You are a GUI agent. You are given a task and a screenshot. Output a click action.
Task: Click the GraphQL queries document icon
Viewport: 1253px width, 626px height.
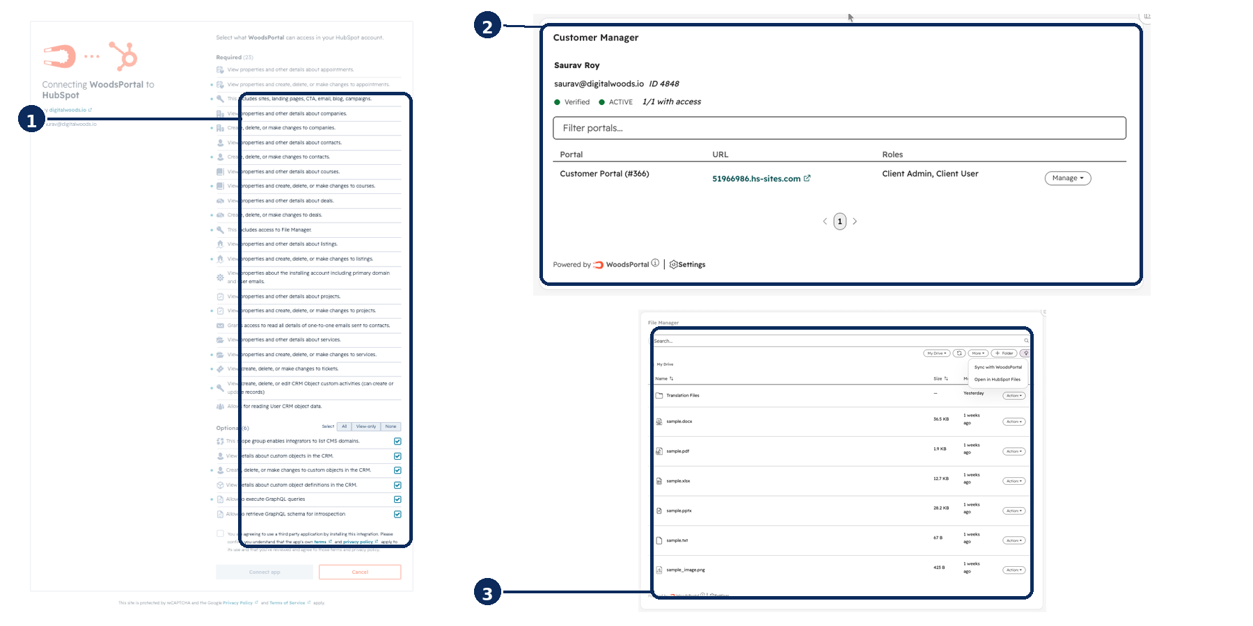coord(220,499)
